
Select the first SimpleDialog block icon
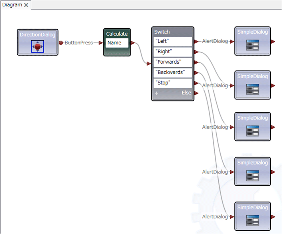coord(253,45)
